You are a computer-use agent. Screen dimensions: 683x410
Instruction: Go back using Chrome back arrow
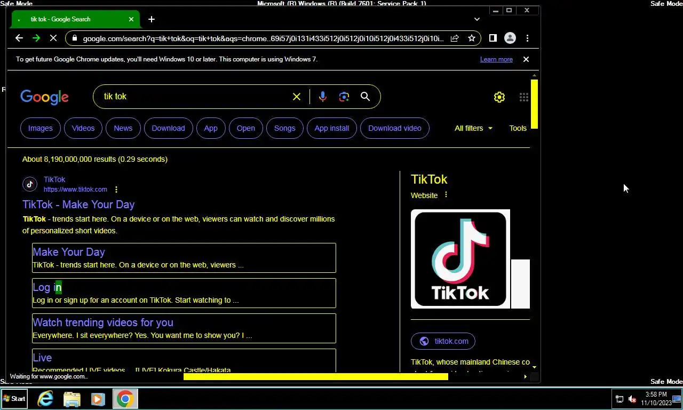(x=19, y=38)
